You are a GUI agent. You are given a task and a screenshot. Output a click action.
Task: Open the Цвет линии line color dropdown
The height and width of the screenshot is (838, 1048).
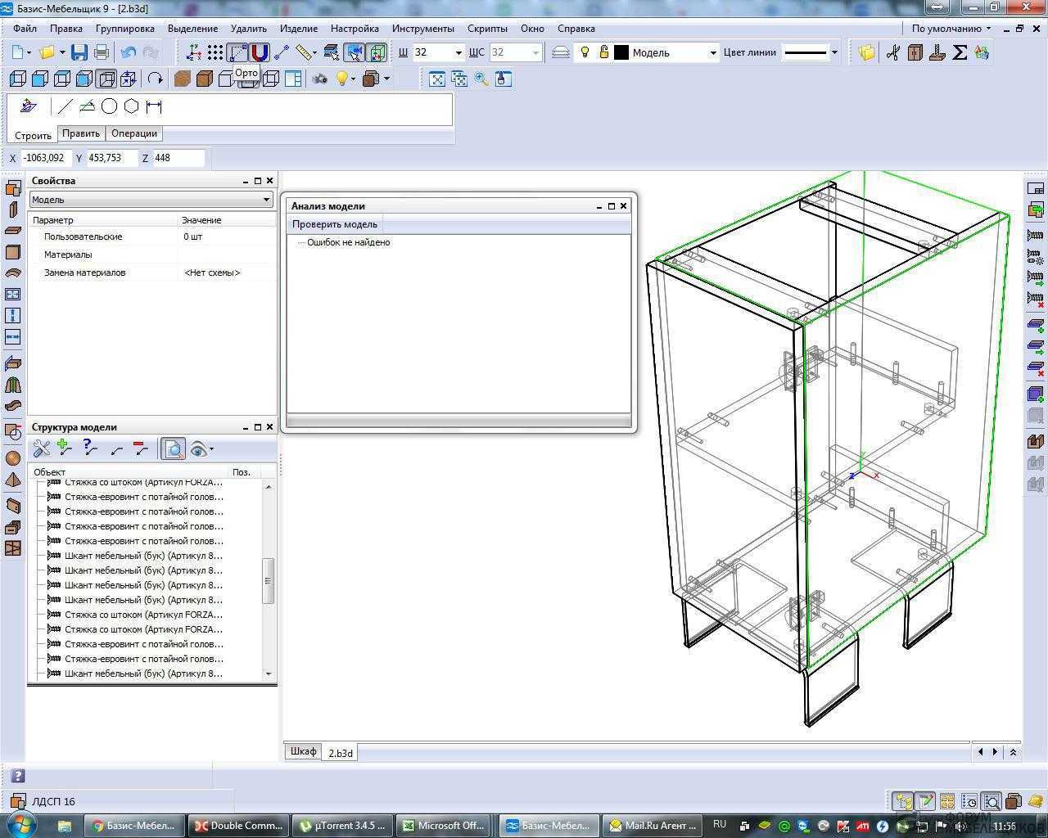[x=834, y=52]
